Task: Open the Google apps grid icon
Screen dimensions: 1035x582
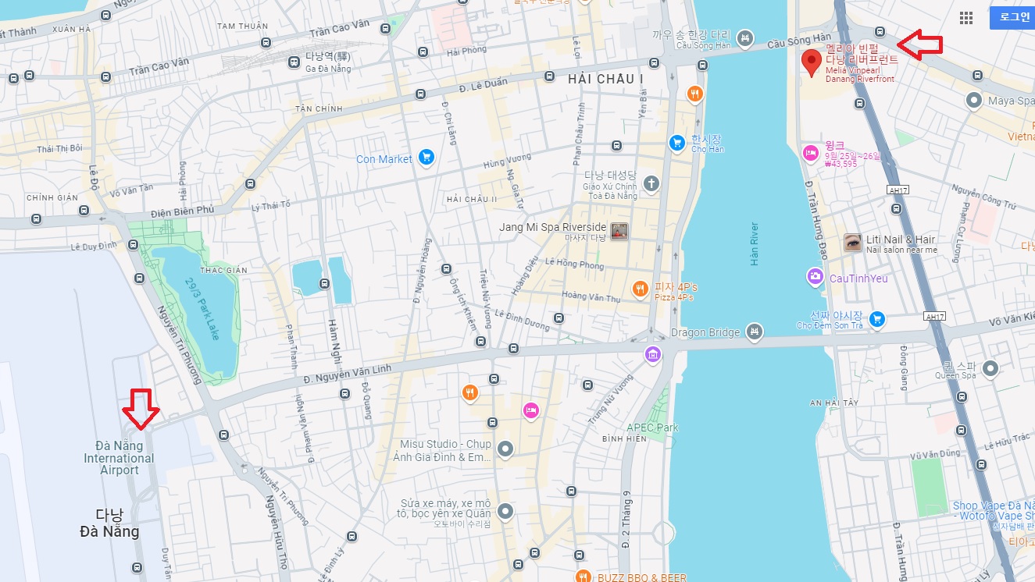Action: click(966, 18)
